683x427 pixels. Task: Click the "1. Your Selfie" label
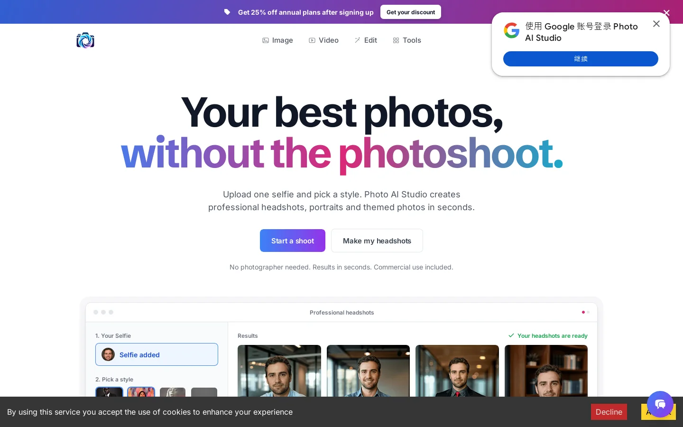click(x=113, y=336)
